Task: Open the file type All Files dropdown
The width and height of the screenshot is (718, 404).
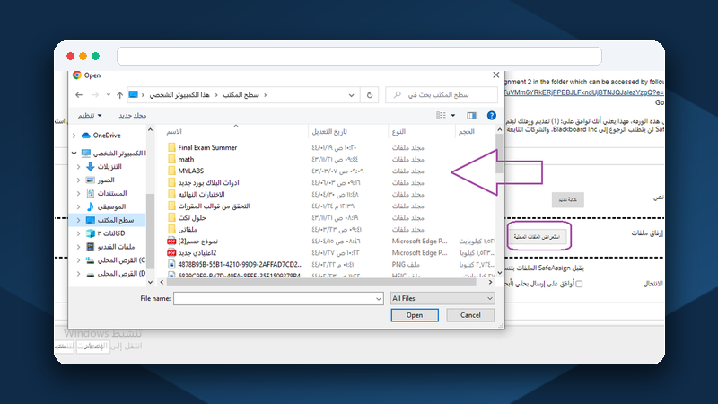Action: click(x=442, y=298)
